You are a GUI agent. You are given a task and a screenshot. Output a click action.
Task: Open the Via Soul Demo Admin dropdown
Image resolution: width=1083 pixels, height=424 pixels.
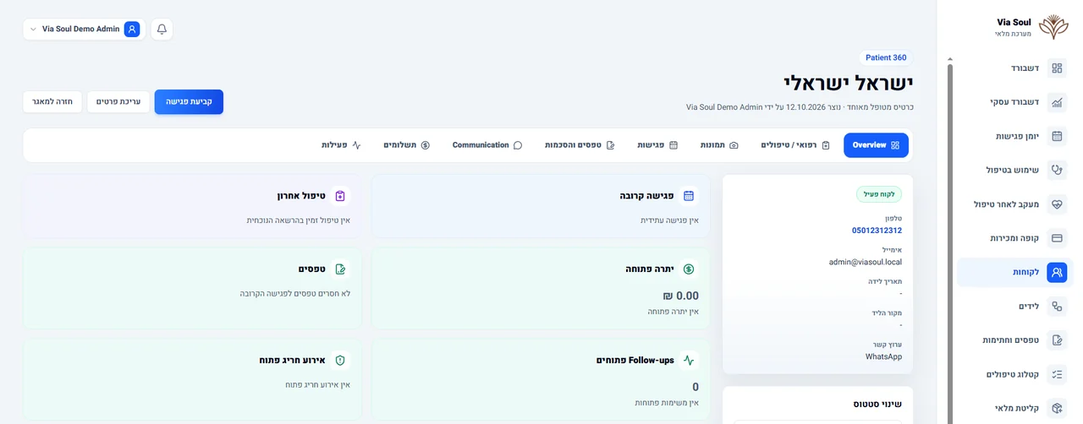pyautogui.click(x=84, y=29)
